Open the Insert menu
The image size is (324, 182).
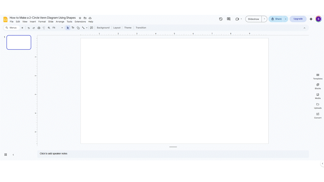(33, 22)
